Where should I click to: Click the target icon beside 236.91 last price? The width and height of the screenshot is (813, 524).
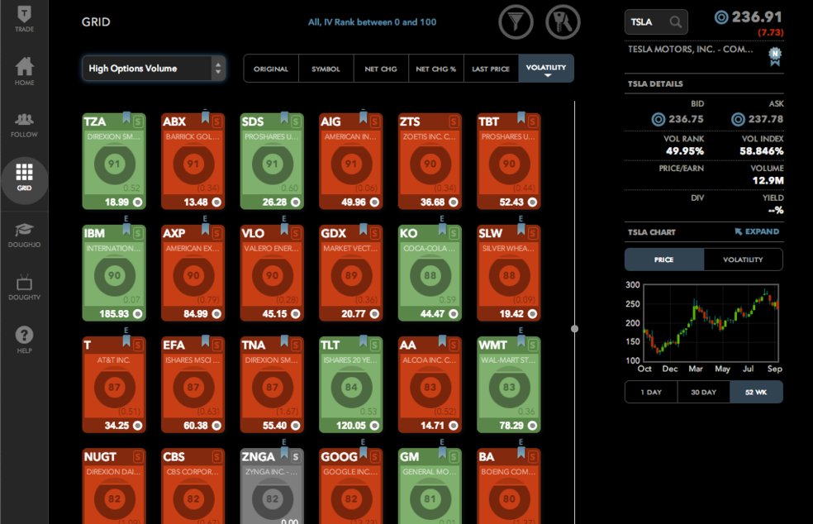[x=721, y=17]
